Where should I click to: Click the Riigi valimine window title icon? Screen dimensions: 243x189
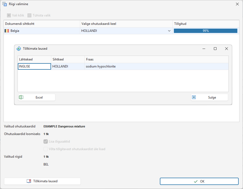(5, 4)
